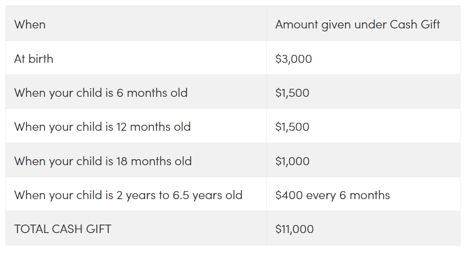
Task: Select the "At birth" cell
Action: tap(33, 58)
